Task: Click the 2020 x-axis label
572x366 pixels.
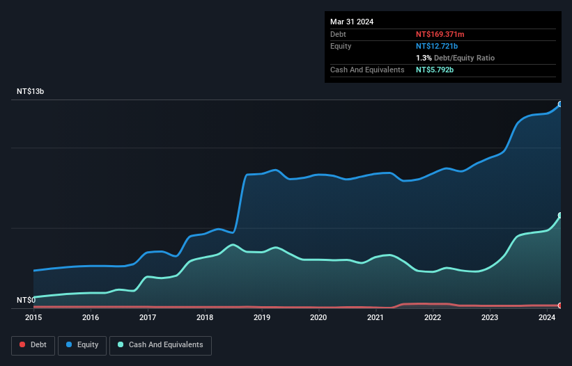Action: [318, 317]
